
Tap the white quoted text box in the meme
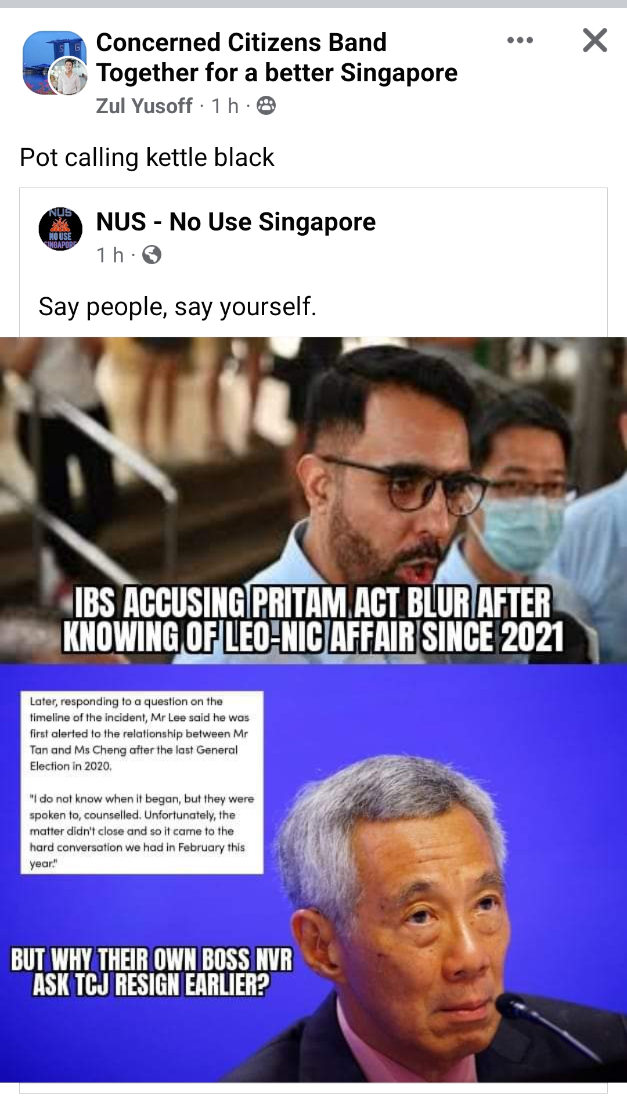(x=142, y=782)
